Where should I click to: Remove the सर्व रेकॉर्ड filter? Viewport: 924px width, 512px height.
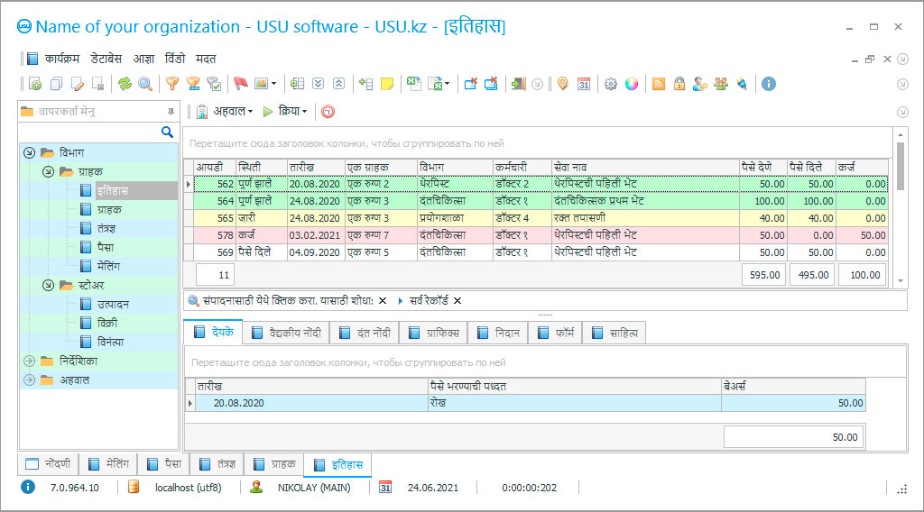(x=457, y=300)
